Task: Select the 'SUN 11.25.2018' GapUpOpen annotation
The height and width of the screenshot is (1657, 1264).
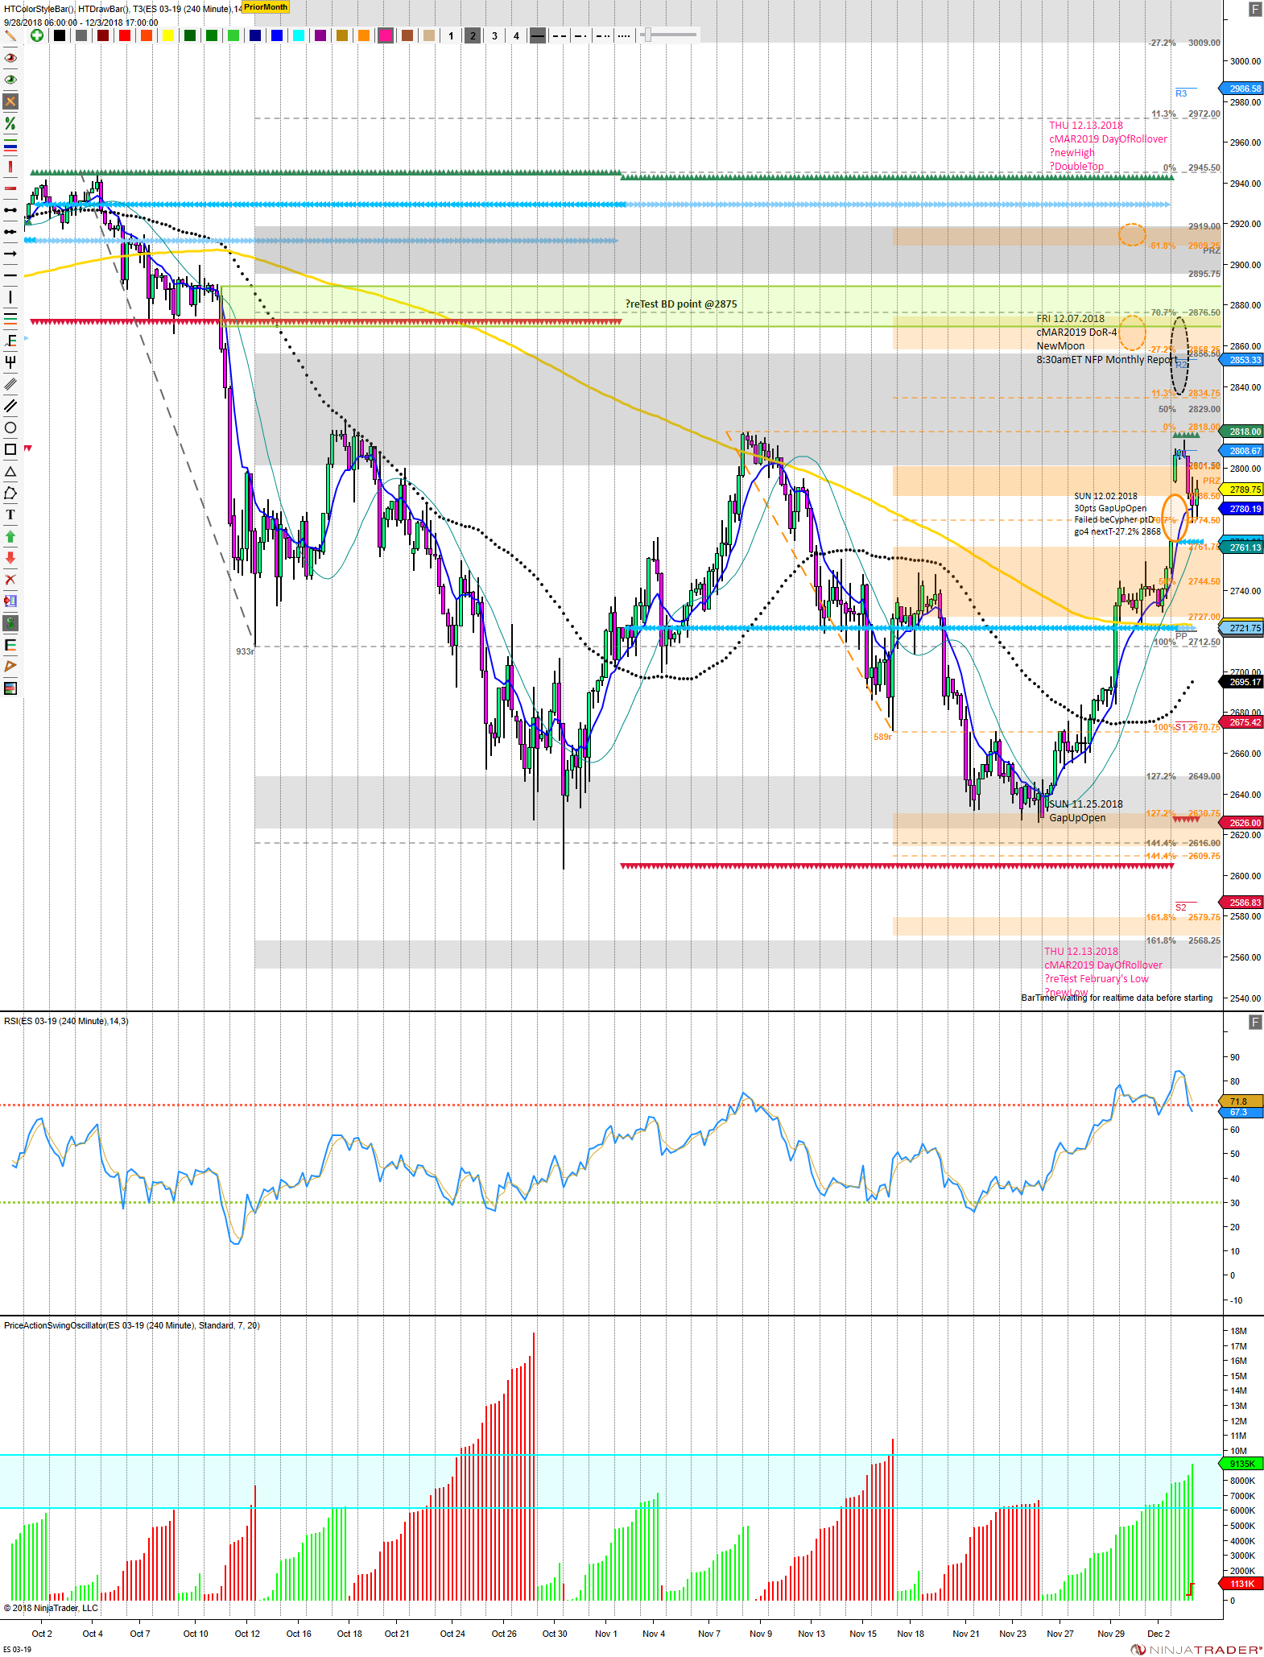Action: [x=1085, y=811]
